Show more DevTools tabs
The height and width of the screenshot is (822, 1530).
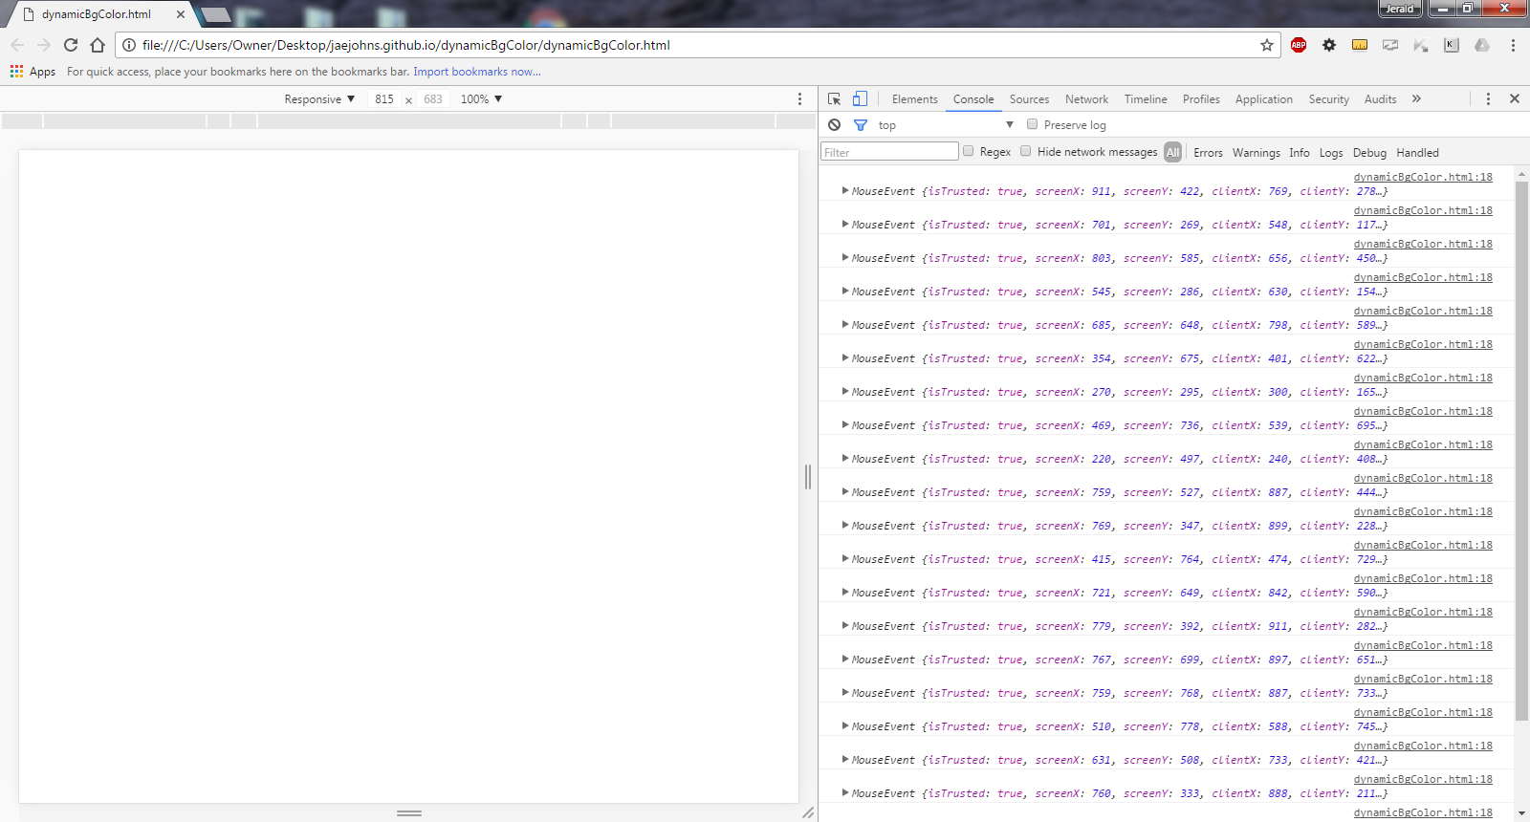[1416, 98]
